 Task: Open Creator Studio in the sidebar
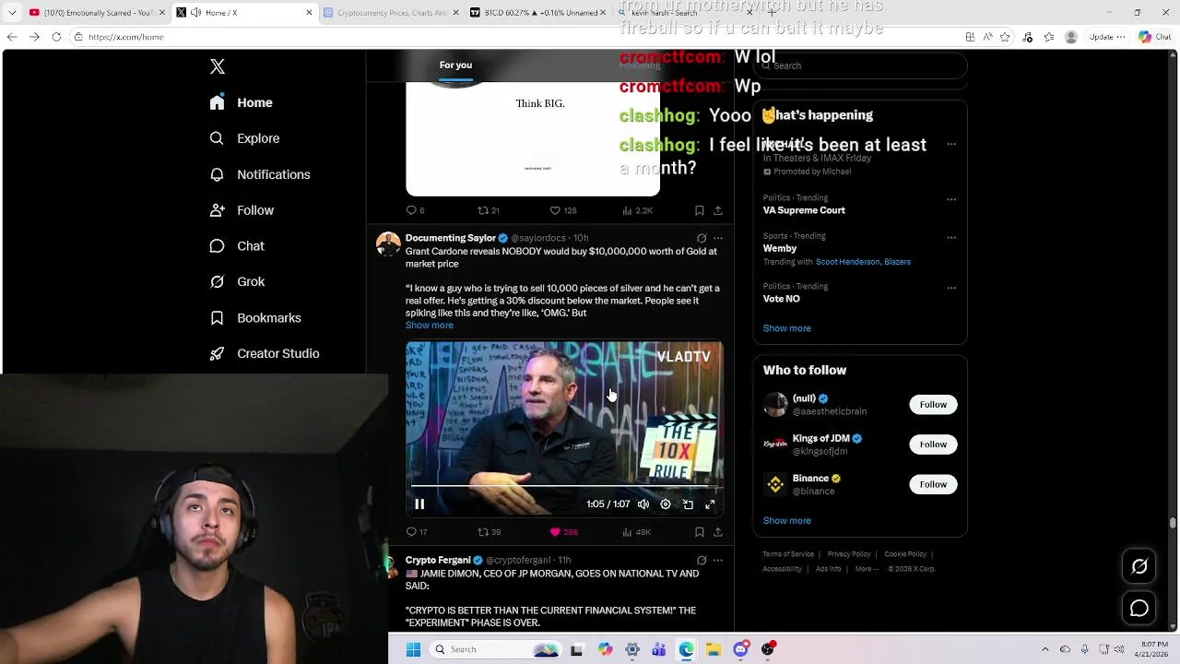[x=265, y=354]
